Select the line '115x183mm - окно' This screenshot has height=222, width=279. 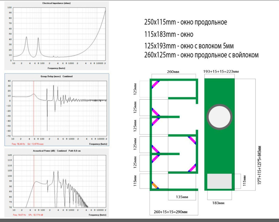tap(169, 34)
